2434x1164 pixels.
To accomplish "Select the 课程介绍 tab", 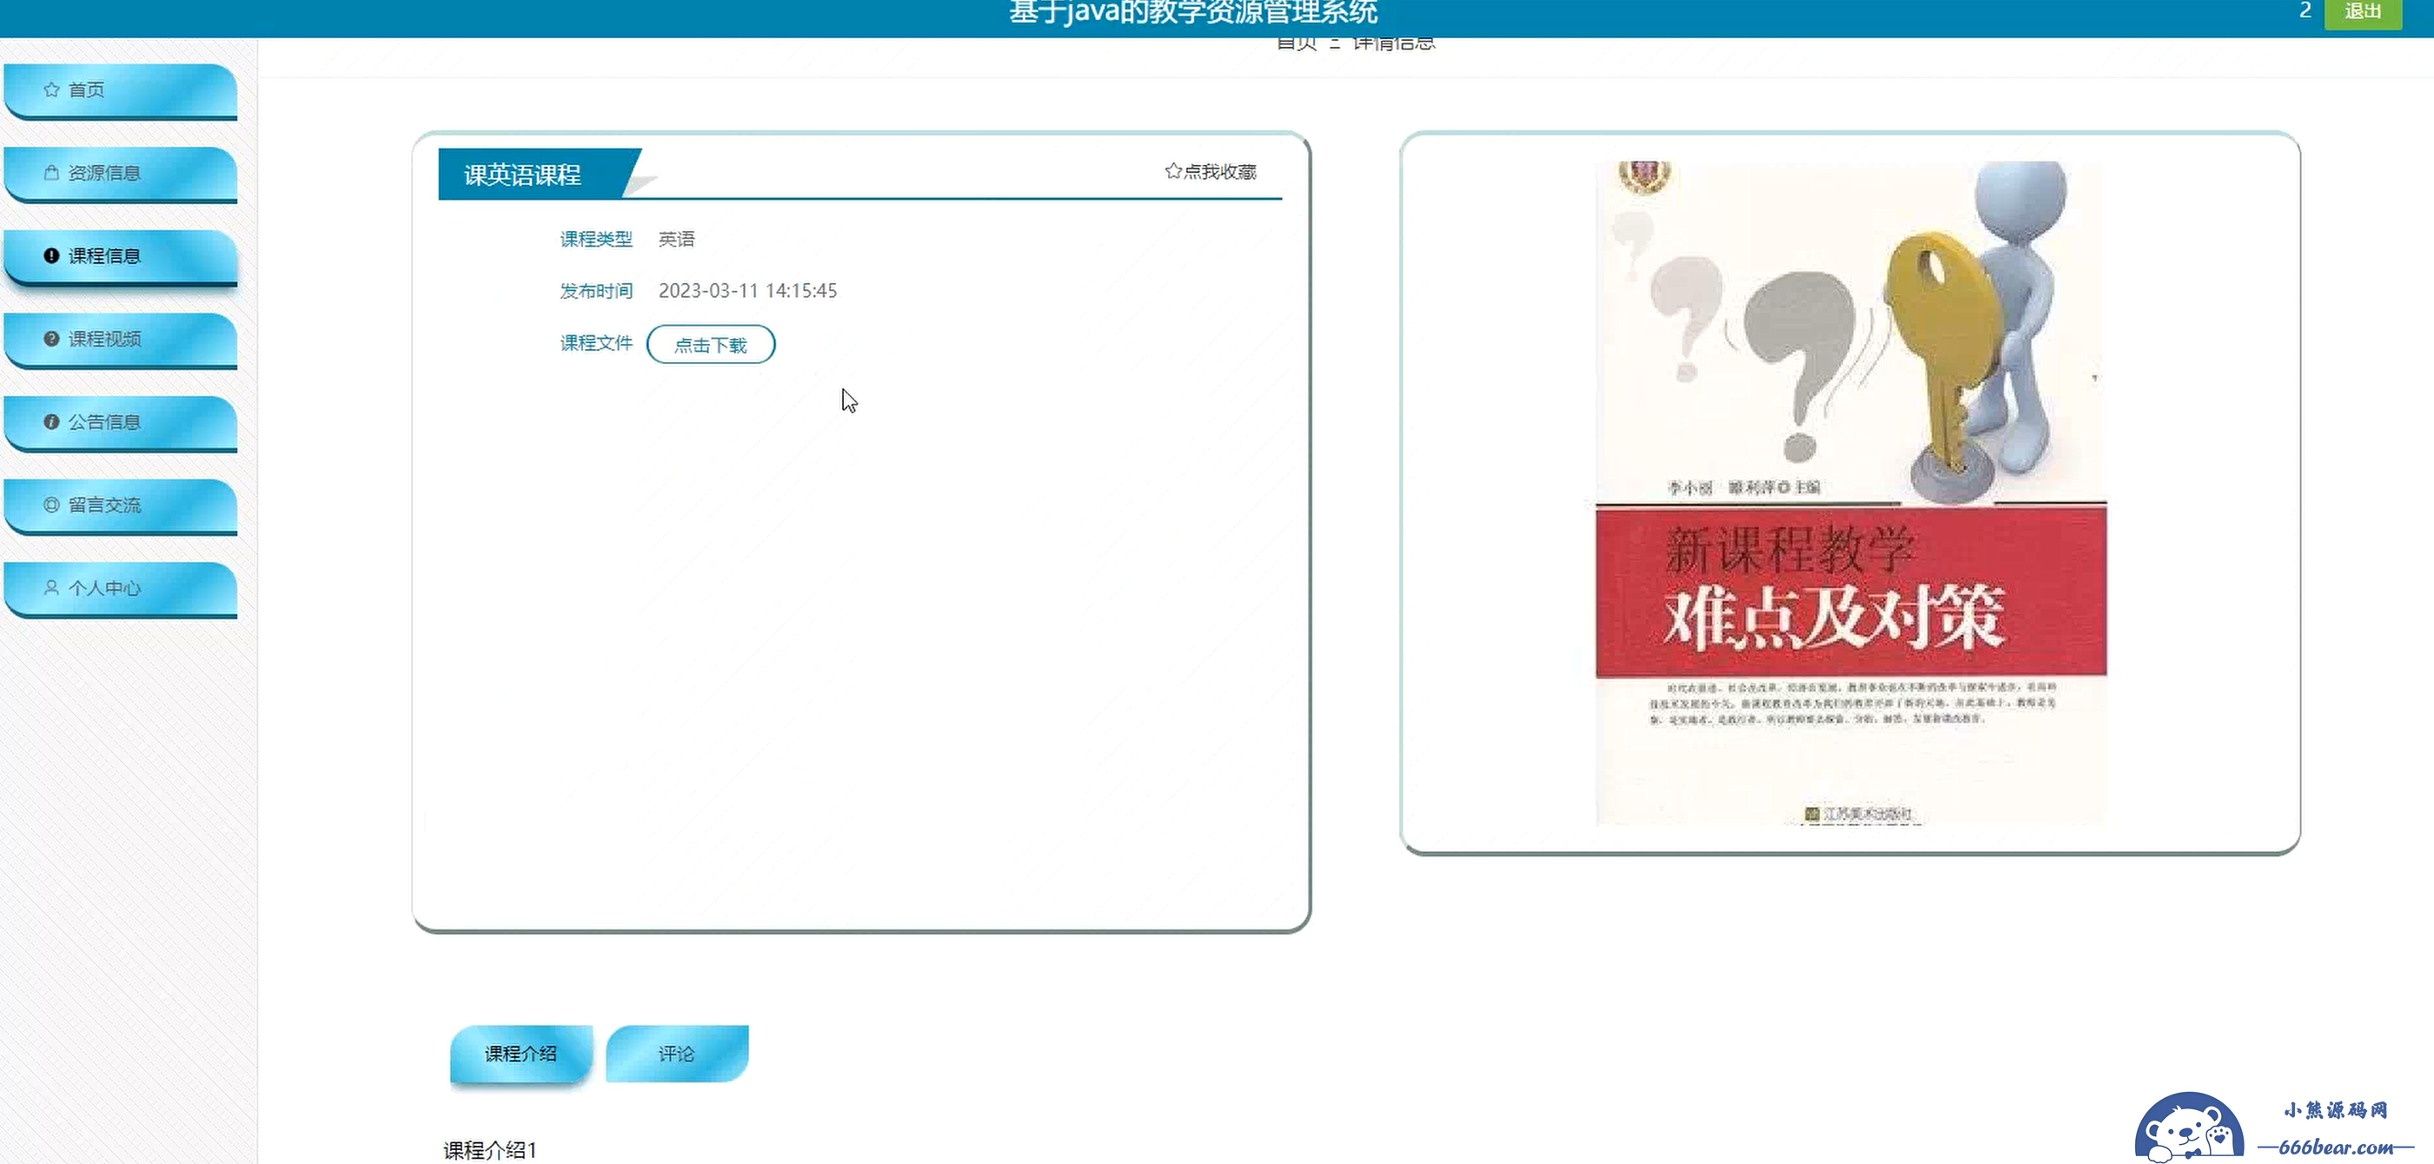I will pyautogui.click(x=521, y=1054).
